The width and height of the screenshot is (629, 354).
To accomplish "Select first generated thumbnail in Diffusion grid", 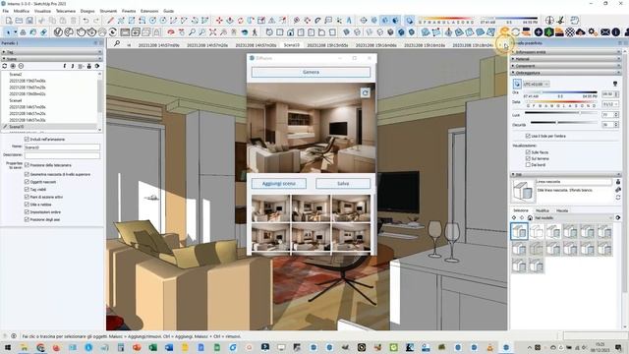I will (x=270, y=208).
